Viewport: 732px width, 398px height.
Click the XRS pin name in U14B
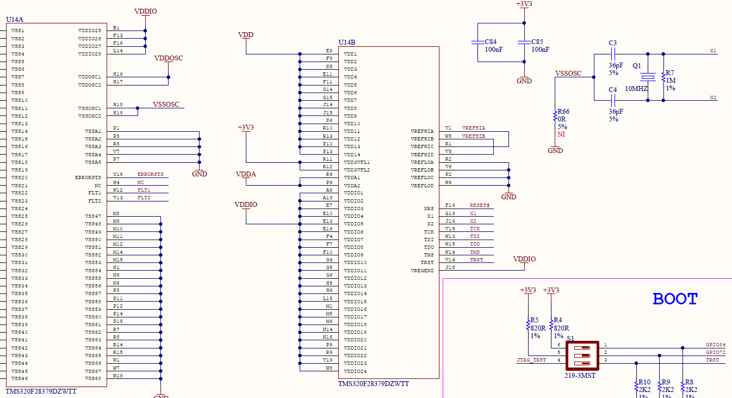[429, 209]
